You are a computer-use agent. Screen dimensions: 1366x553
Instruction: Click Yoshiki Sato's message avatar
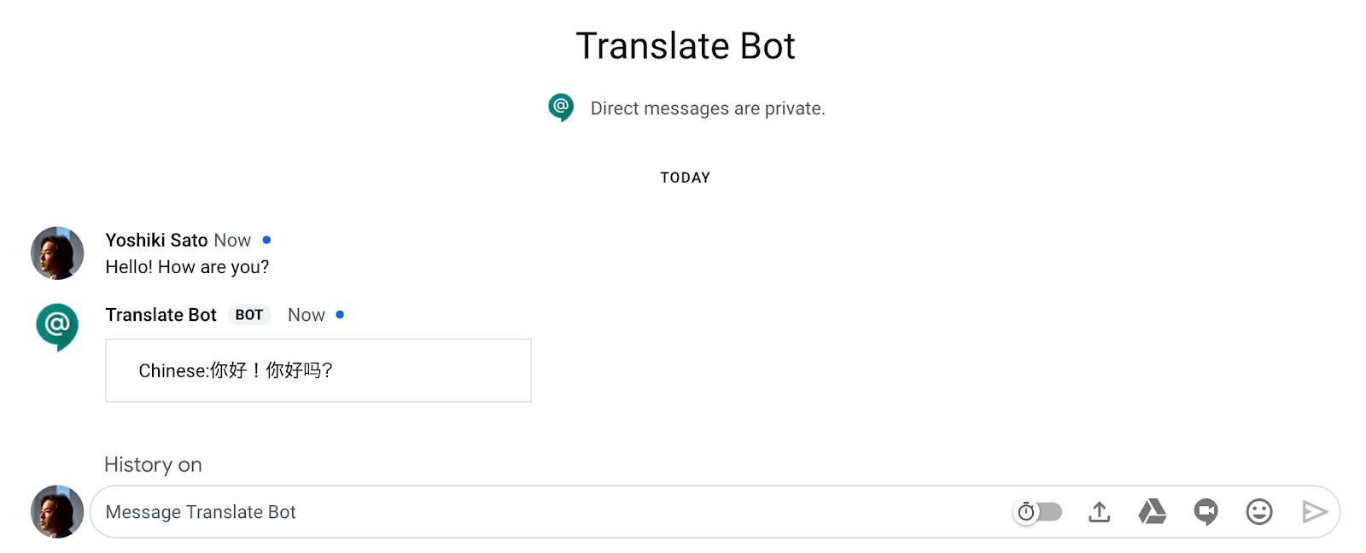click(x=57, y=253)
